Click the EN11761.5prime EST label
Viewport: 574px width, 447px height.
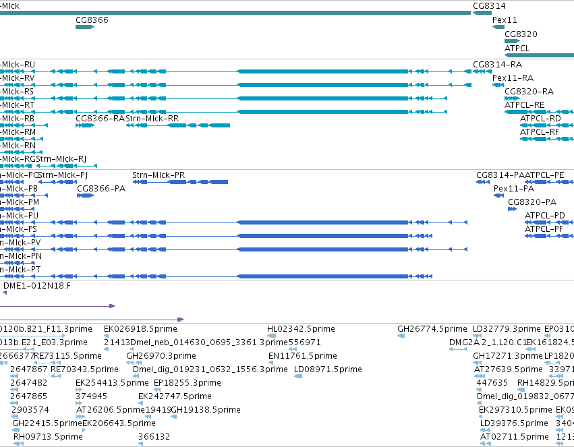coord(303,356)
